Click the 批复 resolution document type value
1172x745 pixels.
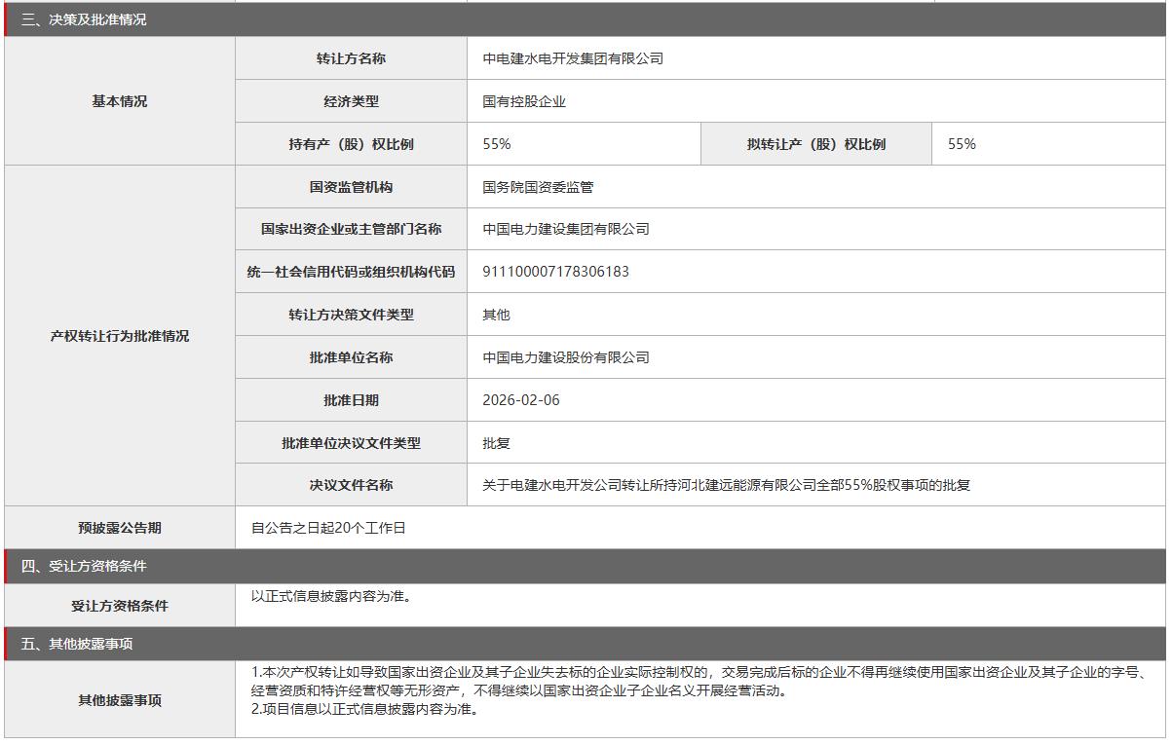click(497, 443)
